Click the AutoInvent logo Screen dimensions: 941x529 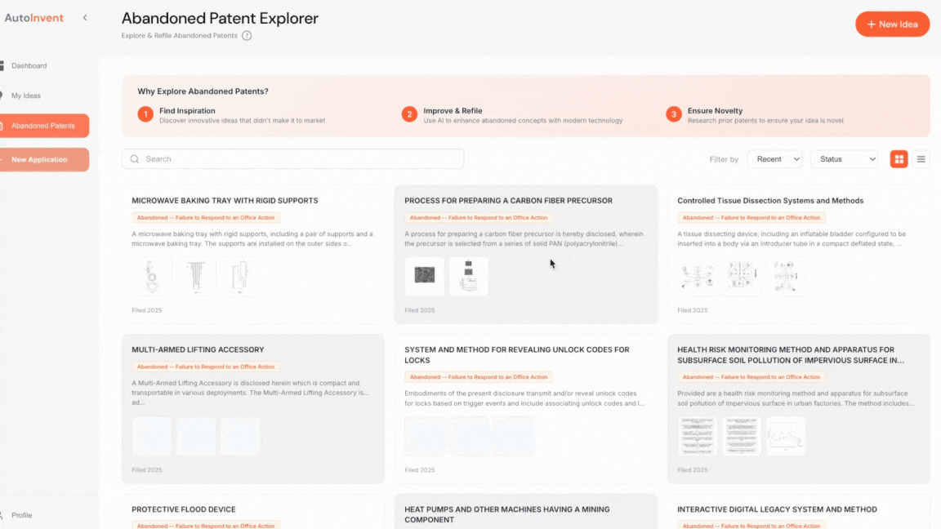pyautogui.click(x=33, y=17)
